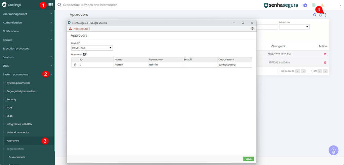
Task: Open the home icon in the header
Action: 305,5
